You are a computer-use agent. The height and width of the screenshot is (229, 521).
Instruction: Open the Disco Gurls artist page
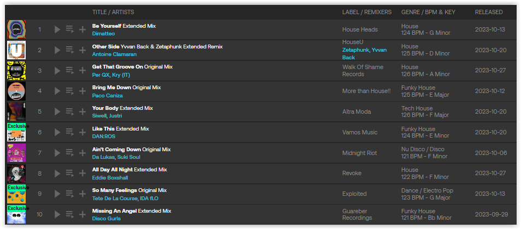click(106, 219)
